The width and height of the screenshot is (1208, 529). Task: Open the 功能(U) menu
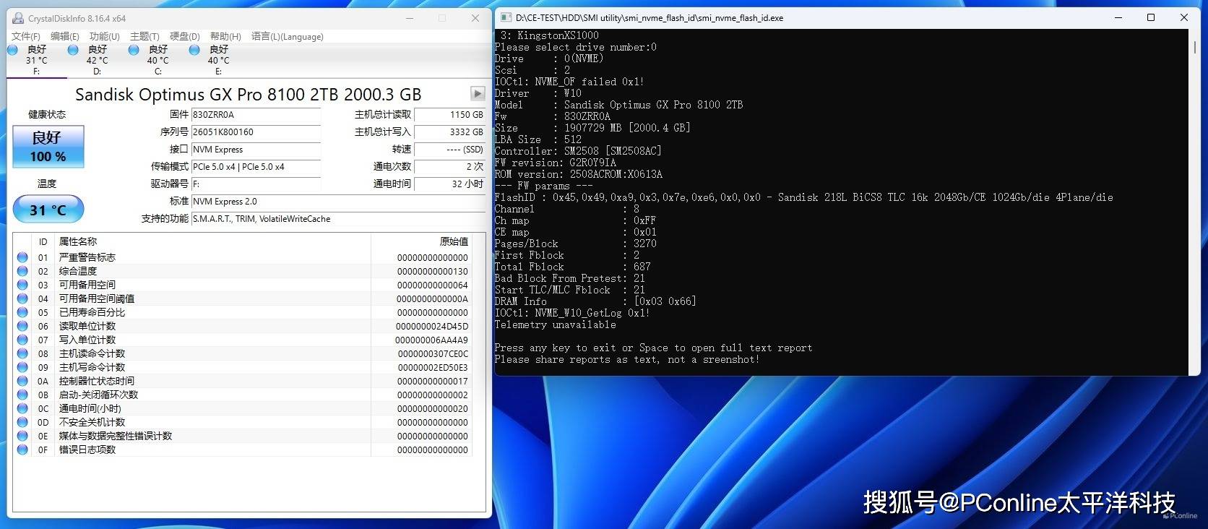pos(105,36)
